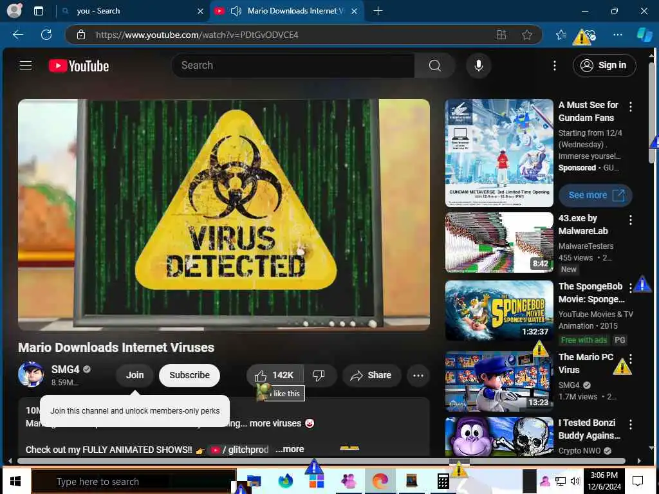Like the video with 142K likes
Screen dimensions: 659x494
(x=274, y=375)
